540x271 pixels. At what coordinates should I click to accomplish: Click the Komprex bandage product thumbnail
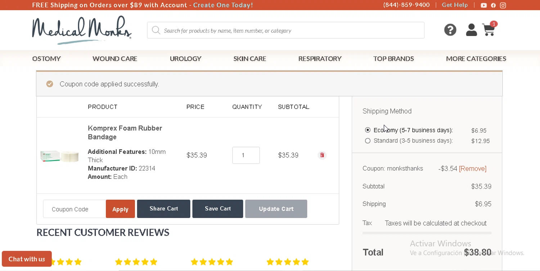[x=59, y=156]
